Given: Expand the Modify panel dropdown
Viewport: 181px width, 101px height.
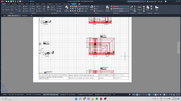Looking at the screenshot, I should [x=34, y=13].
